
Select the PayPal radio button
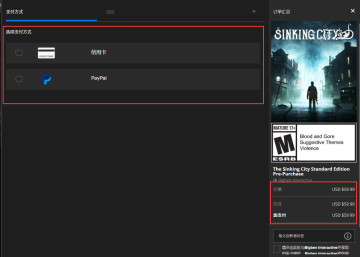[x=19, y=79]
